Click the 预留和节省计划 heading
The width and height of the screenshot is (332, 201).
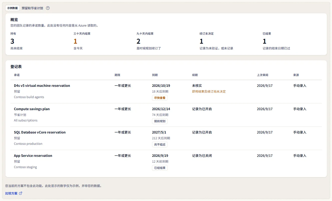point(32,8)
